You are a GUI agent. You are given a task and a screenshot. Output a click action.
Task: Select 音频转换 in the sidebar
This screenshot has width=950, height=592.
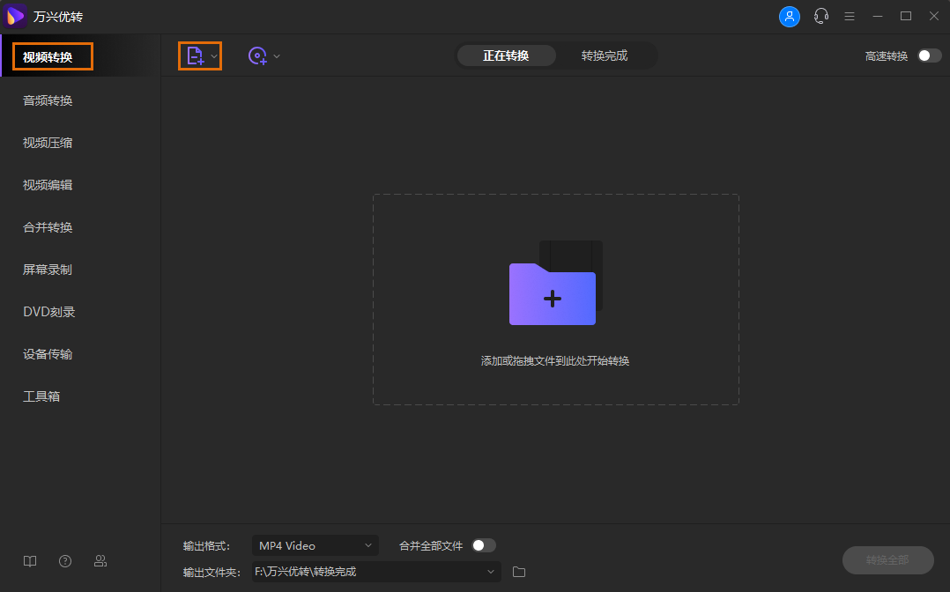point(47,100)
